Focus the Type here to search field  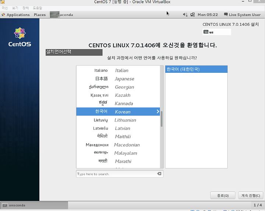tap(120, 174)
